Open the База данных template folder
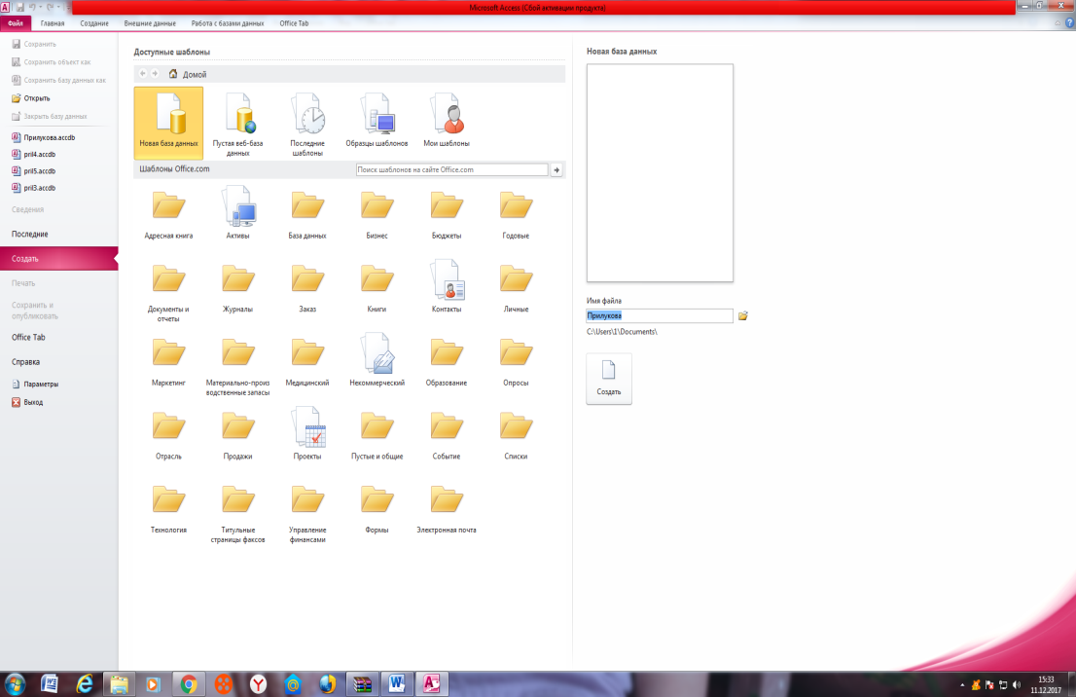Screen dimensions: 1076x697 click(x=306, y=214)
